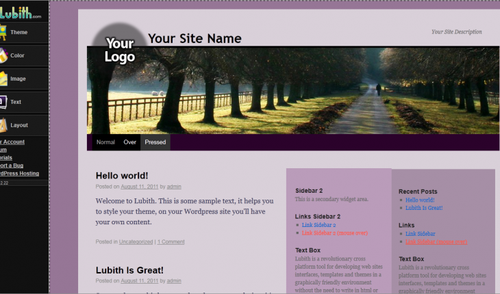Open the Lubith.com logo

click(21, 13)
